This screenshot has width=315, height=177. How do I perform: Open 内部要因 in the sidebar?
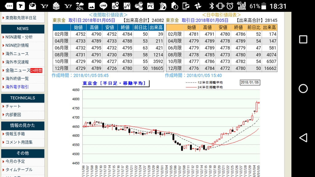coord(13,115)
